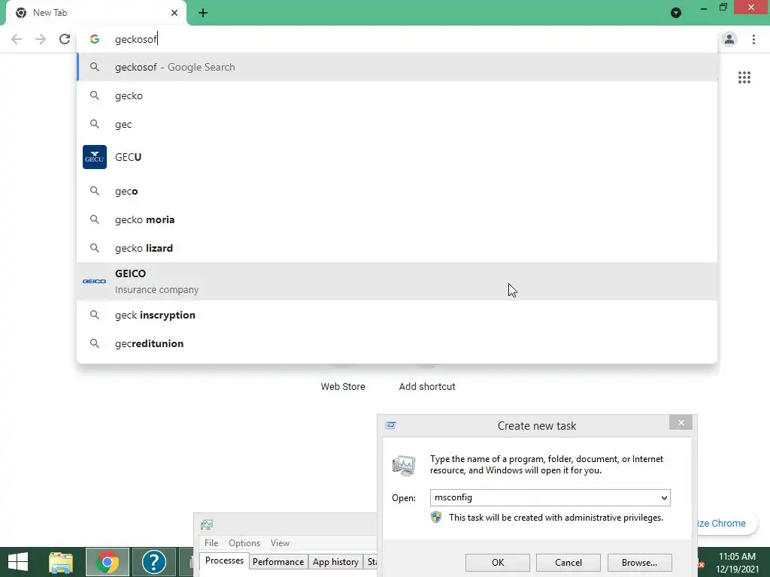Viewport: 770px width, 577px height.
Task: Click into the address bar text 'geckosof'
Action: pos(136,39)
